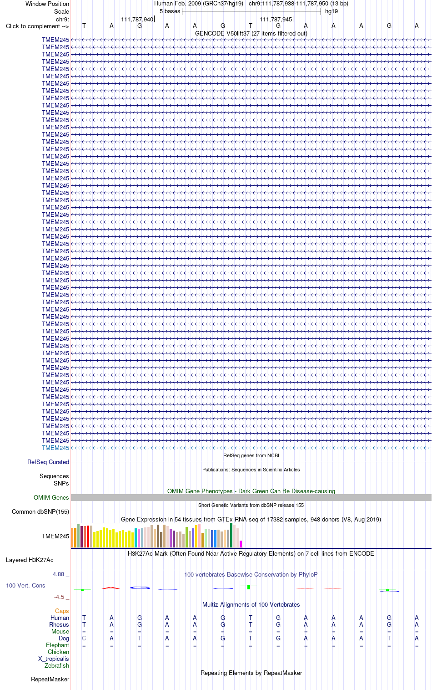432x690 pixels.
Task: Select the 'Mouse' alignment row label
Action: (60, 631)
